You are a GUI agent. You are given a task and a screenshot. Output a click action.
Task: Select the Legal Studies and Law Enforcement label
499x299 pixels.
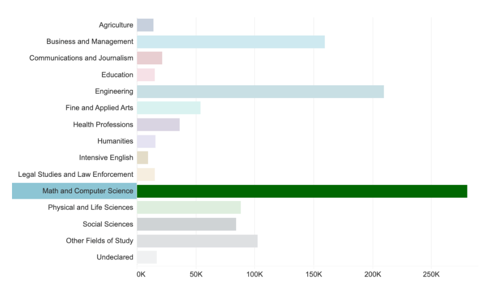(76, 174)
